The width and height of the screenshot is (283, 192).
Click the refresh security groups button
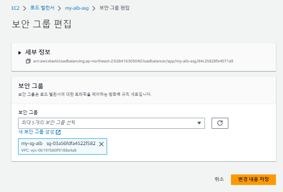pos(220,123)
